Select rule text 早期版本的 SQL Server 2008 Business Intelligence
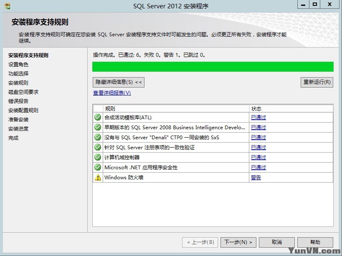Viewport: 342px width, 256px height. 175,128
